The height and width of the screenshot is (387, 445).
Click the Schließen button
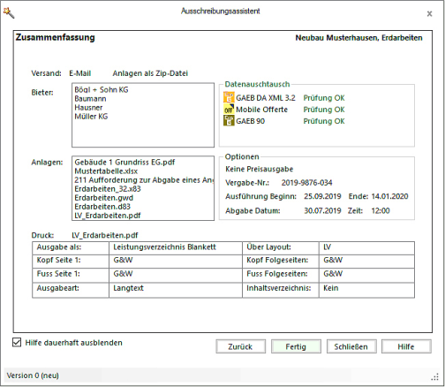click(351, 346)
